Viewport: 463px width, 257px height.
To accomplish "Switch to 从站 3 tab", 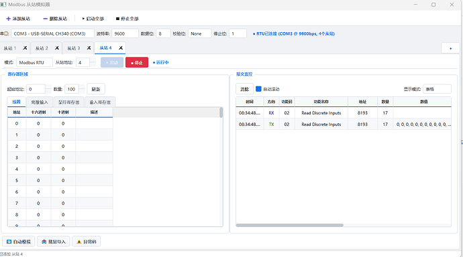I will [x=74, y=48].
